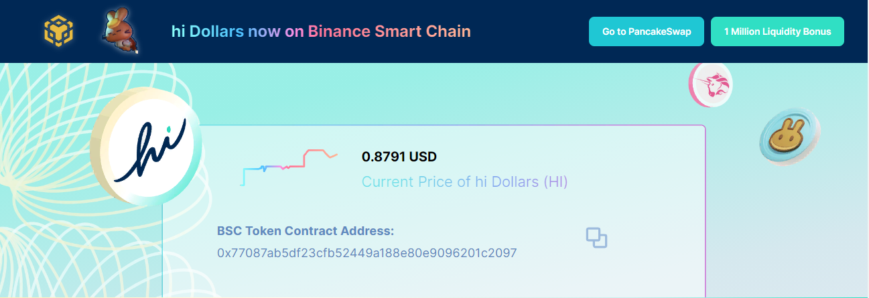The image size is (869, 298).
Task: Open the Go to PancakeSwap button
Action: (x=646, y=31)
